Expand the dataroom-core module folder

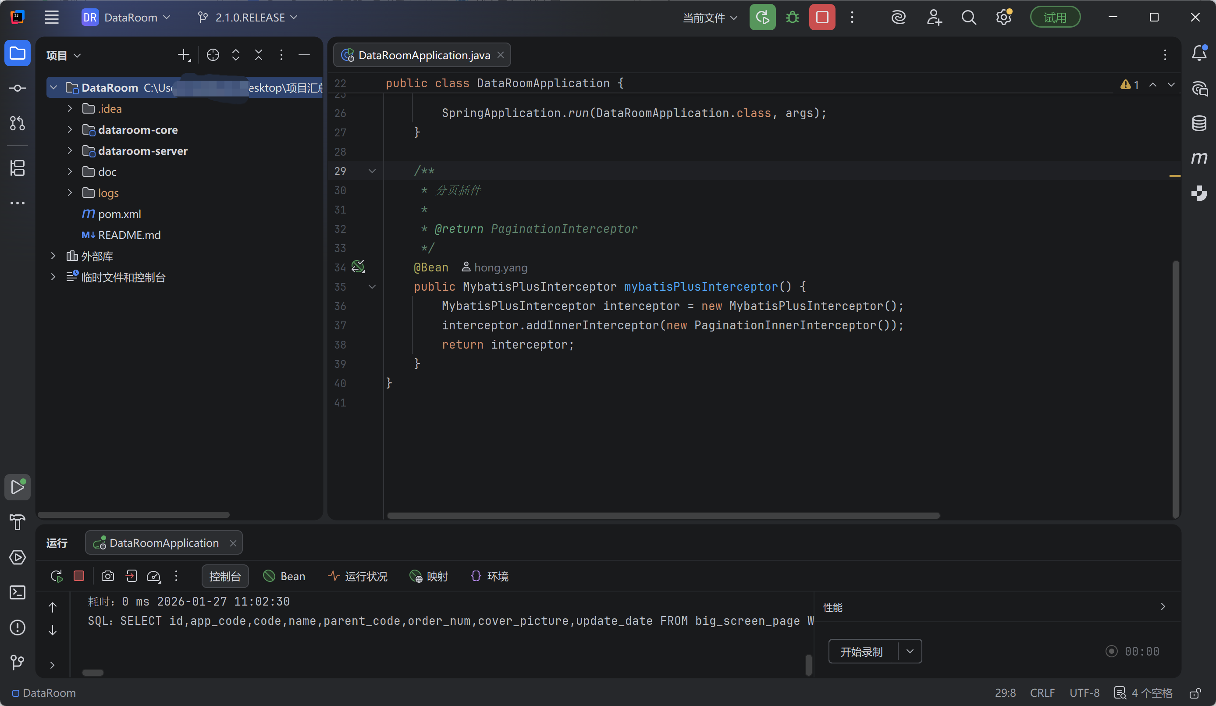(70, 130)
